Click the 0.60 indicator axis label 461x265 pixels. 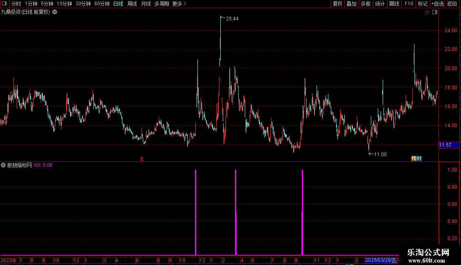[x=452, y=204]
